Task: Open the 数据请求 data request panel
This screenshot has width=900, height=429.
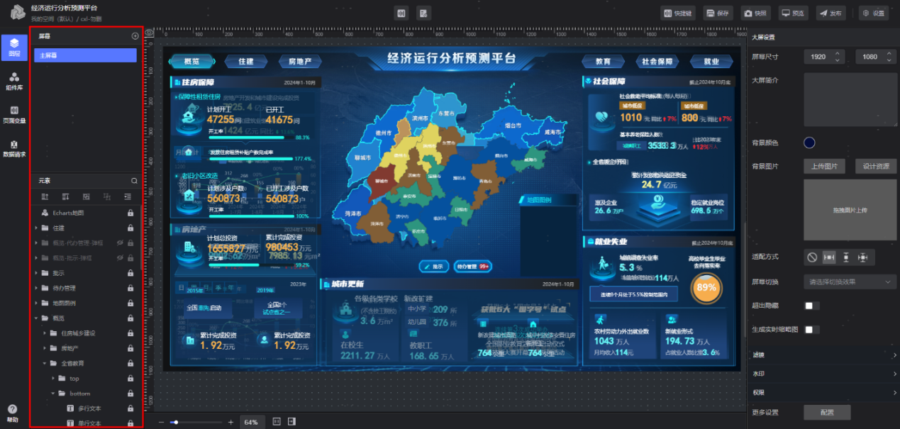Action: [x=14, y=147]
